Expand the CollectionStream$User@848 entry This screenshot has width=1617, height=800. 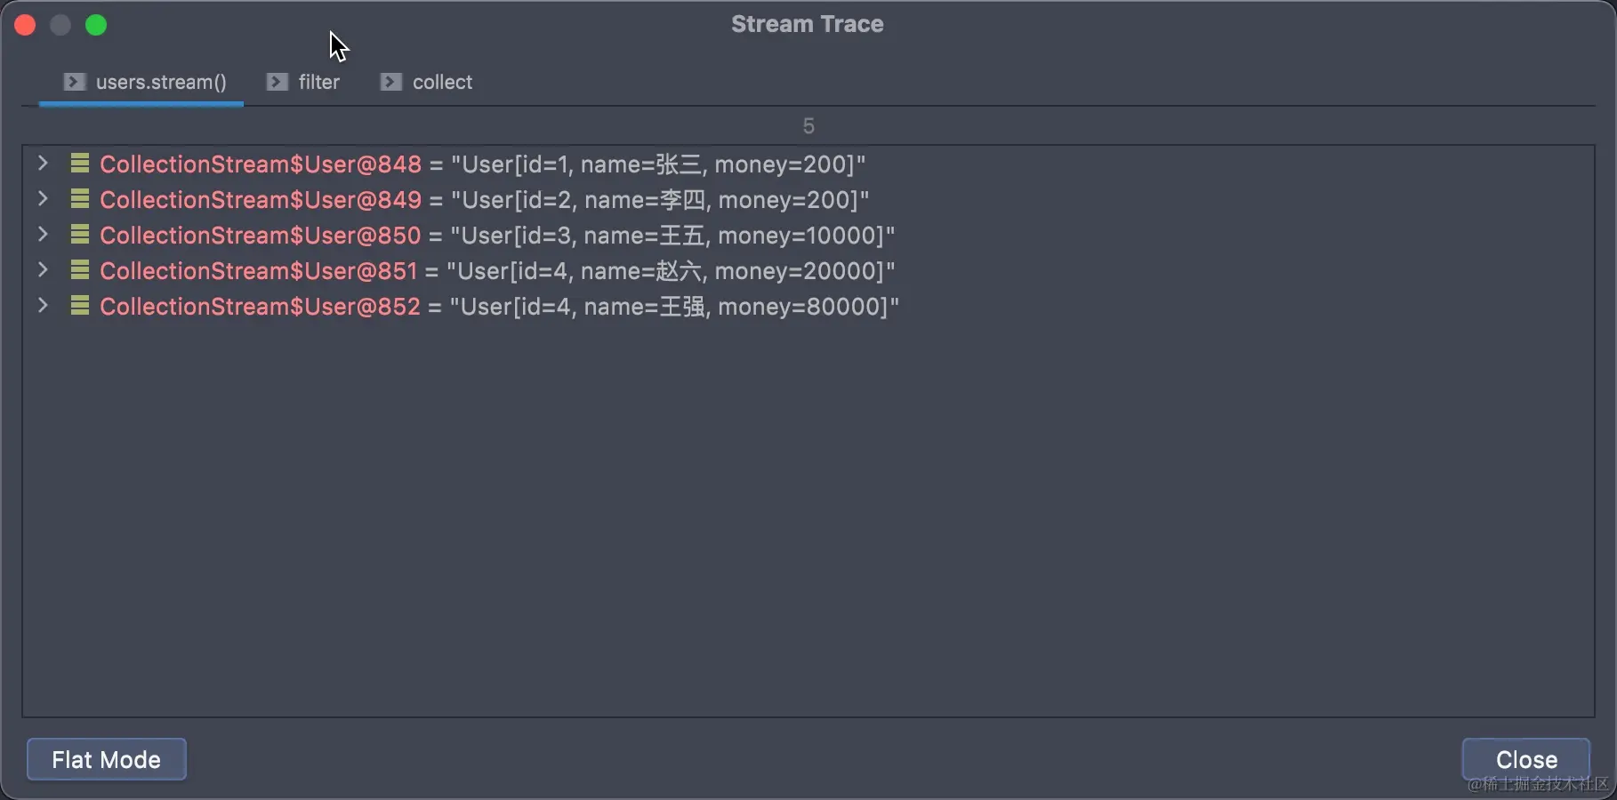43,163
